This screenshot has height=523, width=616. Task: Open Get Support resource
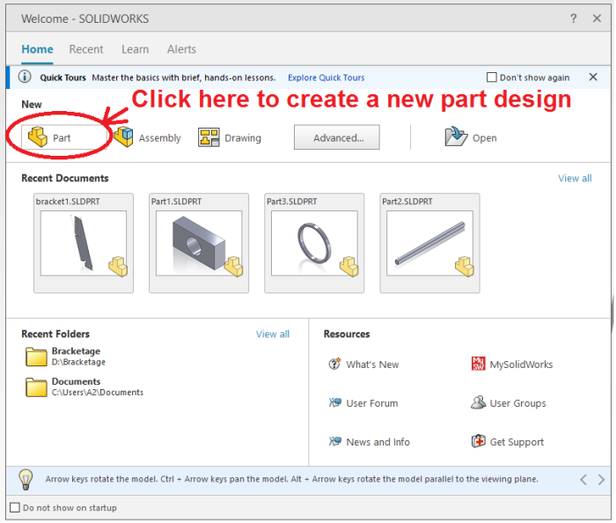point(508,442)
